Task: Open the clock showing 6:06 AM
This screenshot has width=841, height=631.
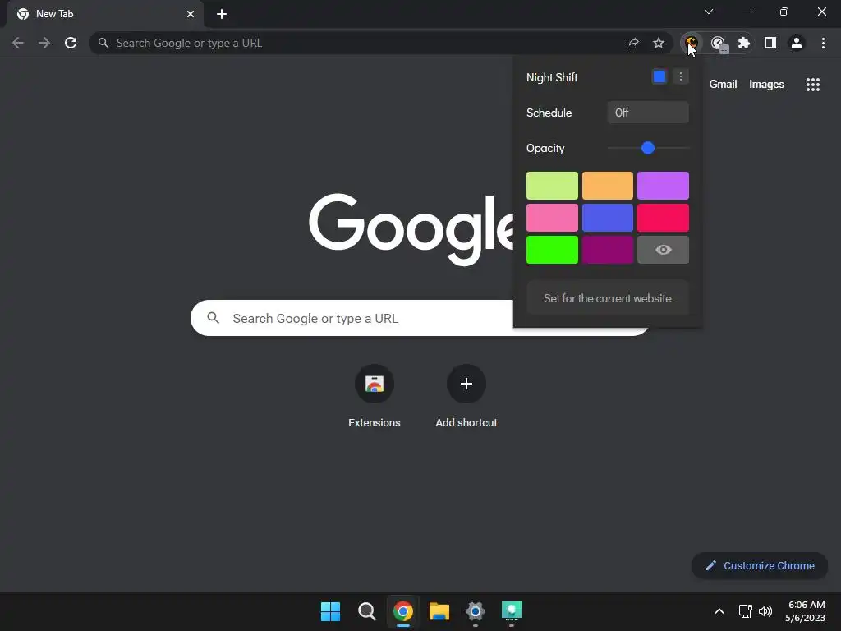Action: point(806,611)
